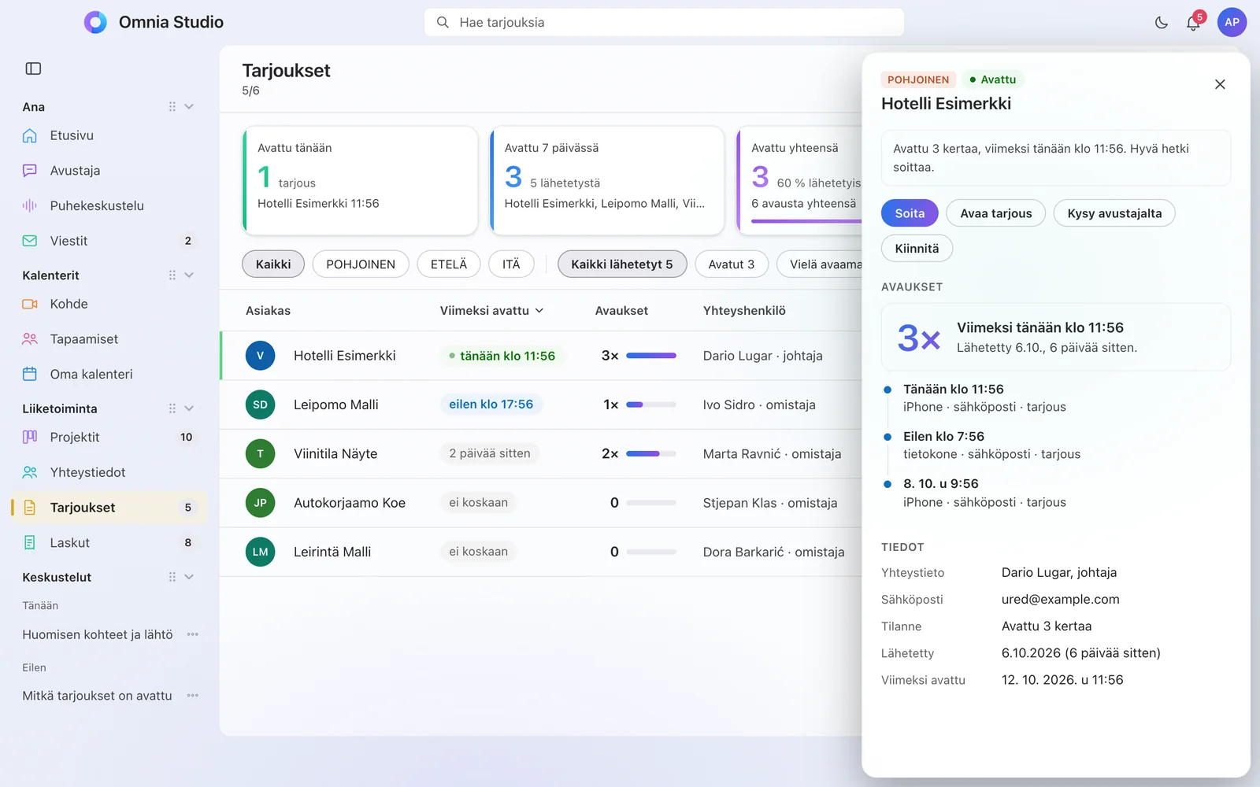Image resolution: width=1260 pixels, height=787 pixels.
Task: Filter to Avatut 3
Action: [731, 264]
